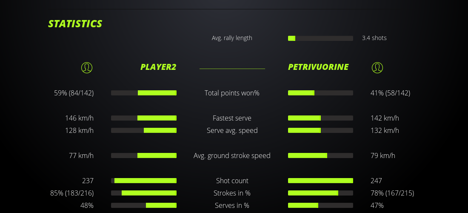Select the PLAYER2 name heading
Image resolution: width=468 pixels, height=213 pixels.
pyautogui.click(x=158, y=67)
